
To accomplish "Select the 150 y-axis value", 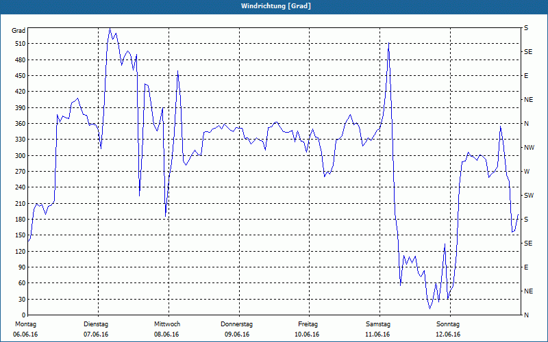I will point(21,235).
